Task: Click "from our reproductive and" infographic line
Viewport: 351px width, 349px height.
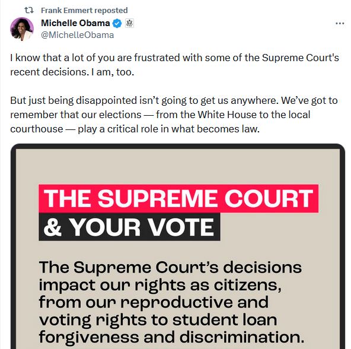Action: tap(154, 302)
